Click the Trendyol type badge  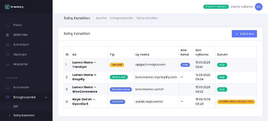(x=117, y=65)
